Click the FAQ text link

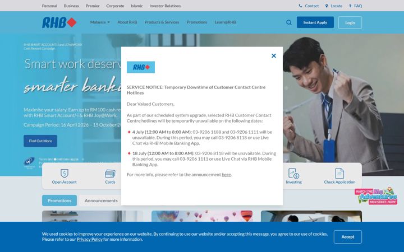click(358, 6)
